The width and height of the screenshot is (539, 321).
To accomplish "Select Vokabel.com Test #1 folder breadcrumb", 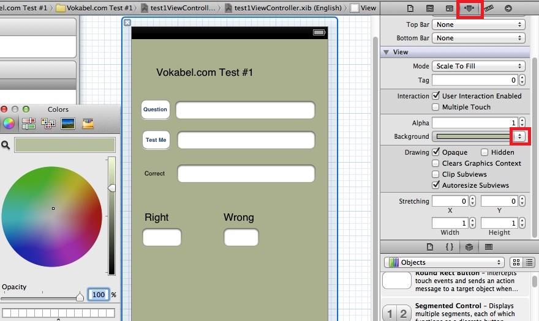I will (94, 8).
